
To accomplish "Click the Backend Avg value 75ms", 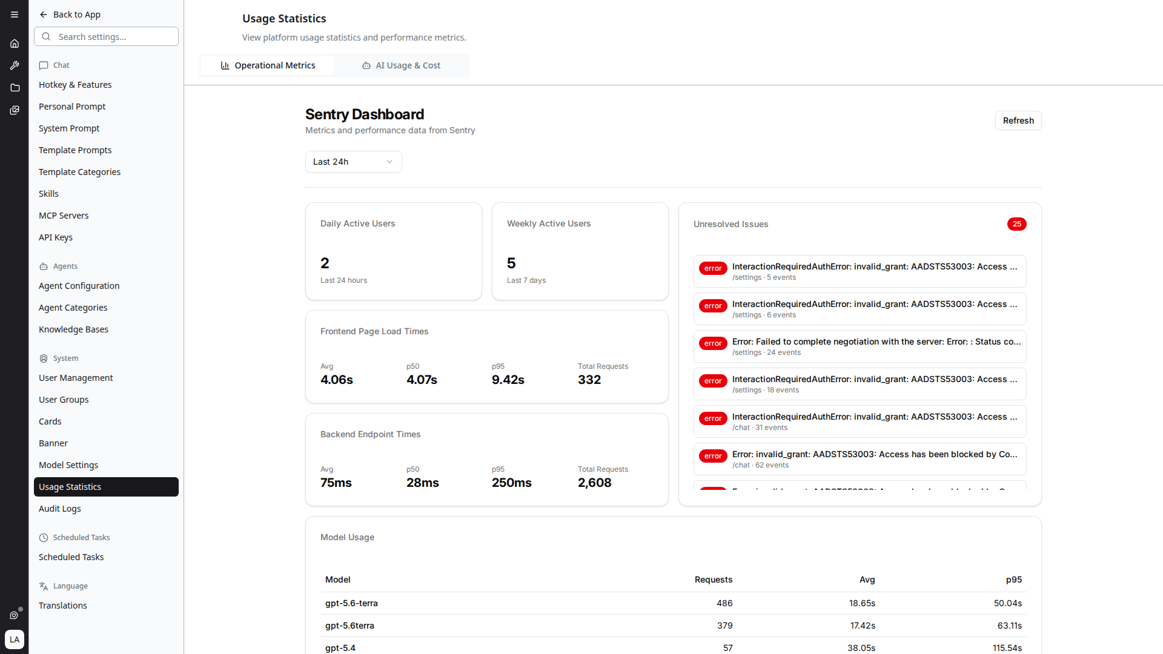I will pyautogui.click(x=336, y=483).
